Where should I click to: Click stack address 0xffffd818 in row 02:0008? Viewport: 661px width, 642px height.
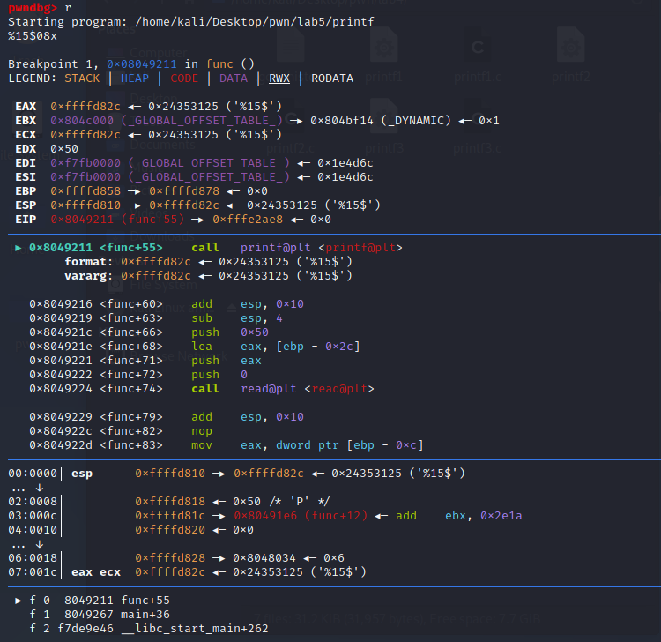(170, 502)
